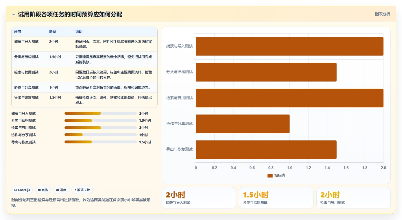Click the 检索与复用测试 chart bar
This screenshot has height=220, width=402.
pyautogui.click(x=289, y=98)
